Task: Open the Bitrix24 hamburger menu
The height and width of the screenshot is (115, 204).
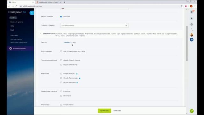Action: click(x=9, y=12)
